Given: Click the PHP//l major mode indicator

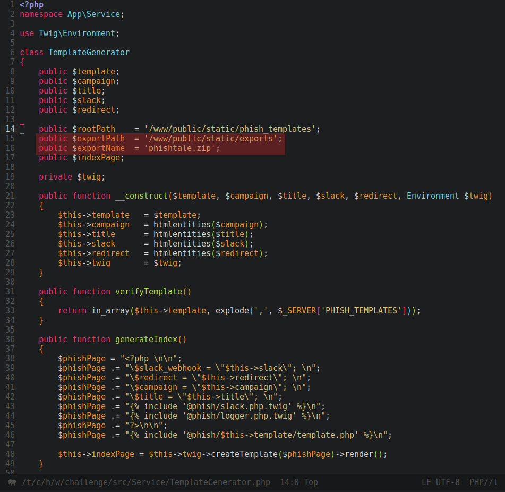Looking at the screenshot, I should click(483, 482).
